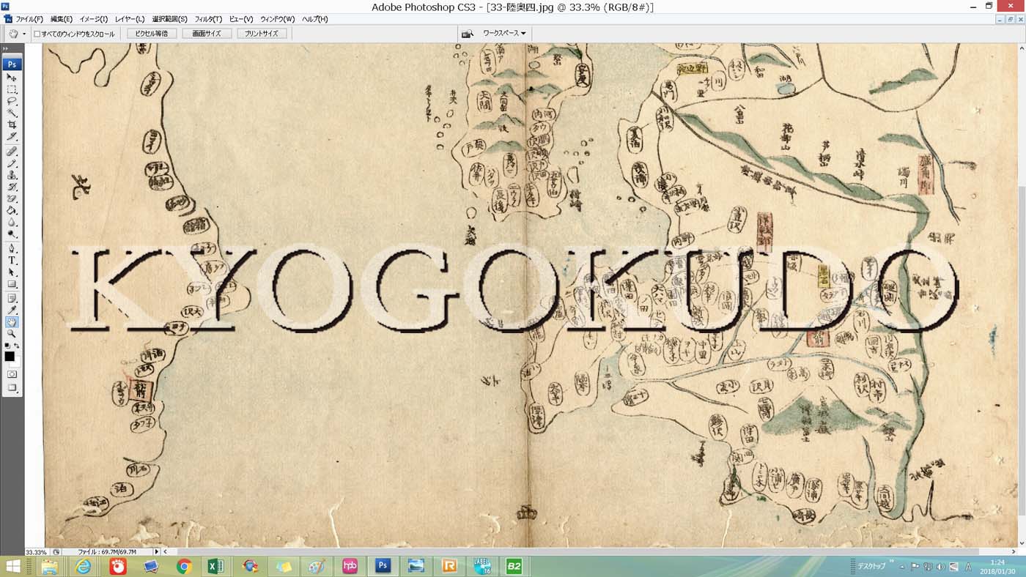
Task: Enable すべてのウィンドウをスクロール checkbox
Action: coord(37,34)
